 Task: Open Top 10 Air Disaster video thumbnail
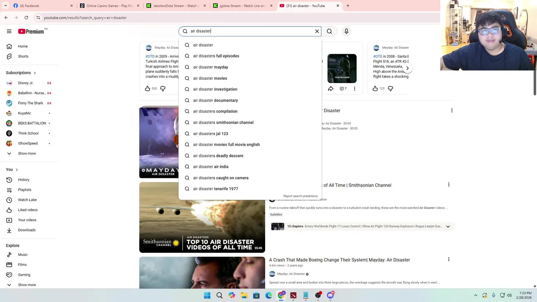click(202, 217)
